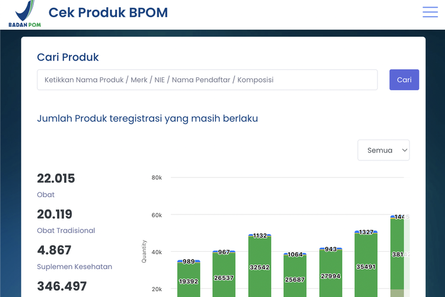Click the 346.497 count value
The width and height of the screenshot is (445, 297).
click(62, 286)
